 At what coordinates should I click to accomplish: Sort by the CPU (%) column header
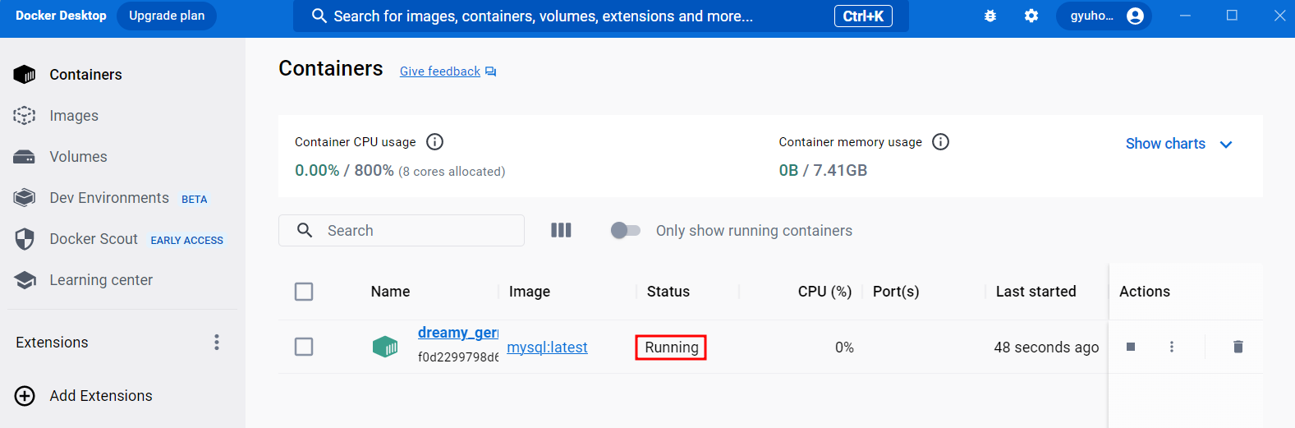click(x=824, y=292)
